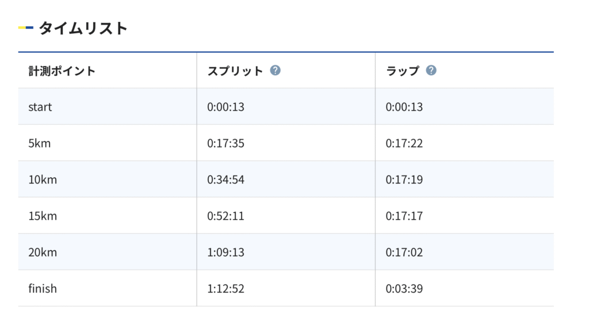
Task: Click the 20km split time 1:09:13
Action: (225, 252)
